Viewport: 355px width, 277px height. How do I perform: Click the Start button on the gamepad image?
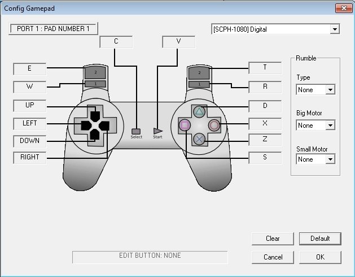coord(157,131)
